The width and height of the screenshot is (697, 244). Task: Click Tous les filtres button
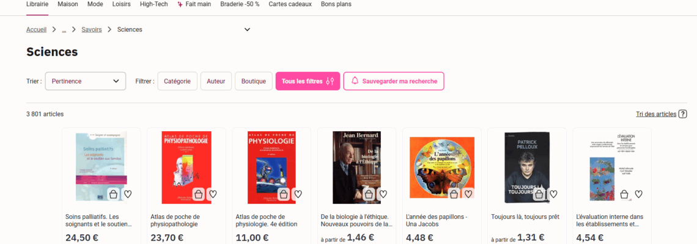308,81
